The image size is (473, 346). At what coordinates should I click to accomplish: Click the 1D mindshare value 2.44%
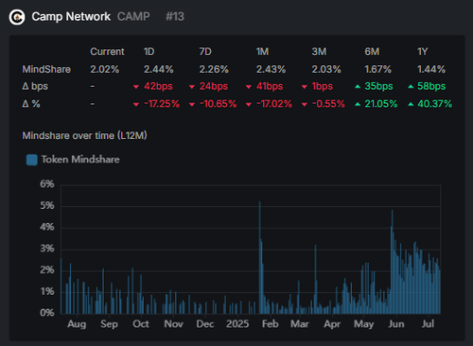pyautogui.click(x=159, y=69)
